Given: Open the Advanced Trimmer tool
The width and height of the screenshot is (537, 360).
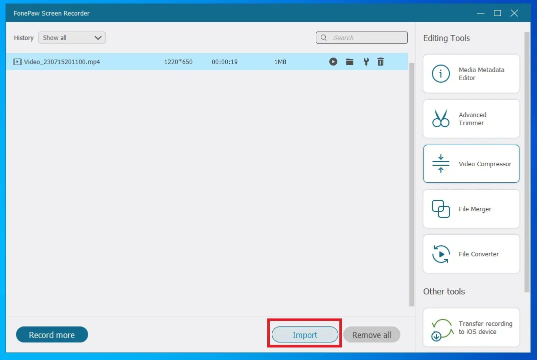Looking at the screenshot, I should pyautogui.click(x=471, y=119).
